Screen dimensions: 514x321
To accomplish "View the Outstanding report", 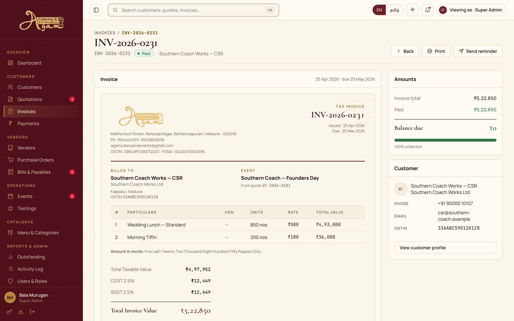I will 41,257.
